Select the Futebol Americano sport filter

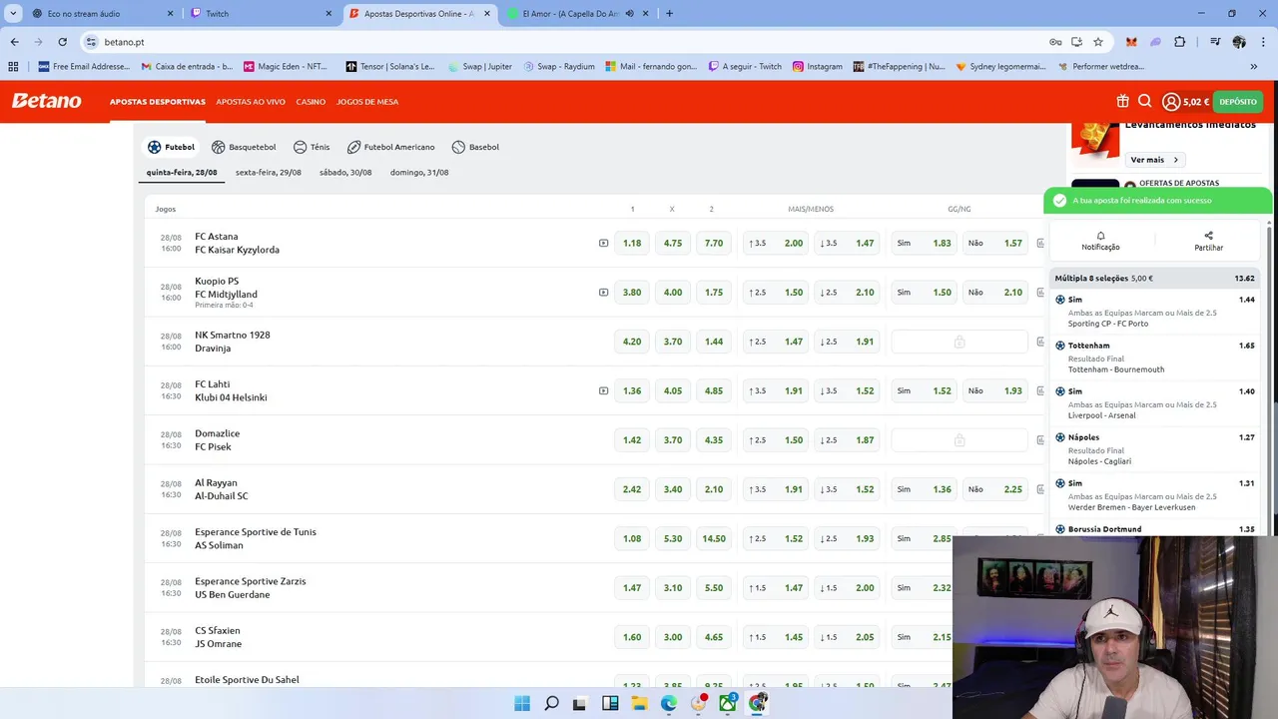pos(391,147)
